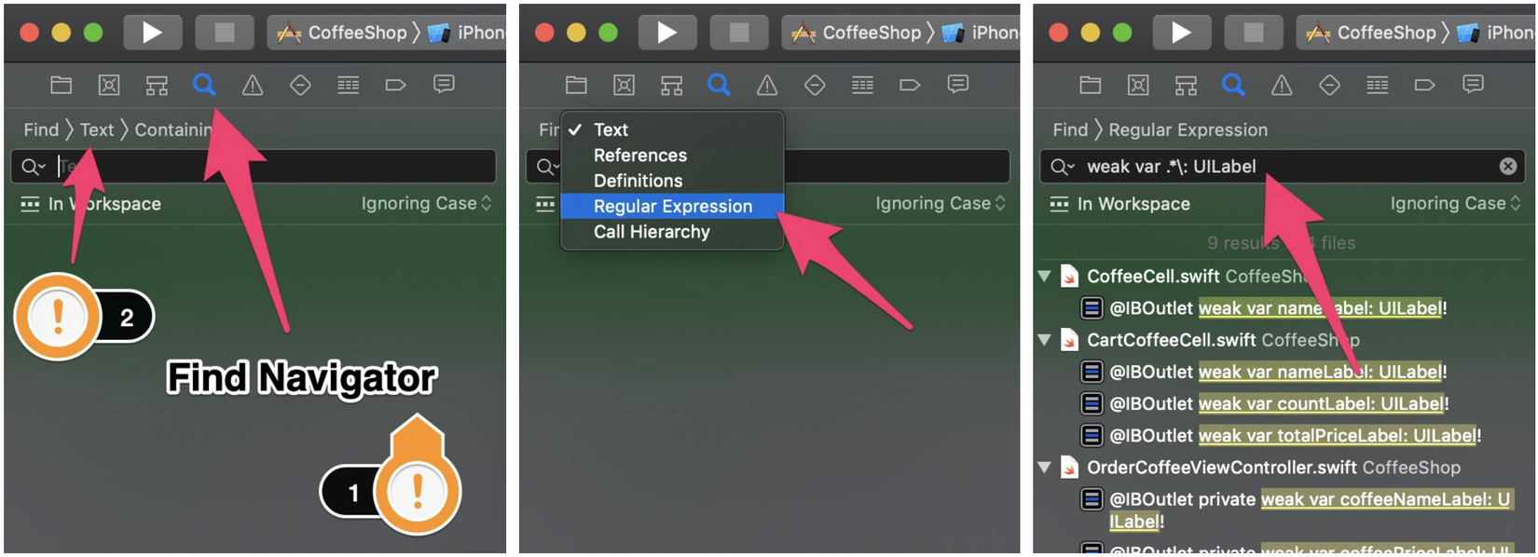This screenshot has width=1538, height=557.
Task: Open Project navigator folder icon in left panel
Action: (62, 86)
